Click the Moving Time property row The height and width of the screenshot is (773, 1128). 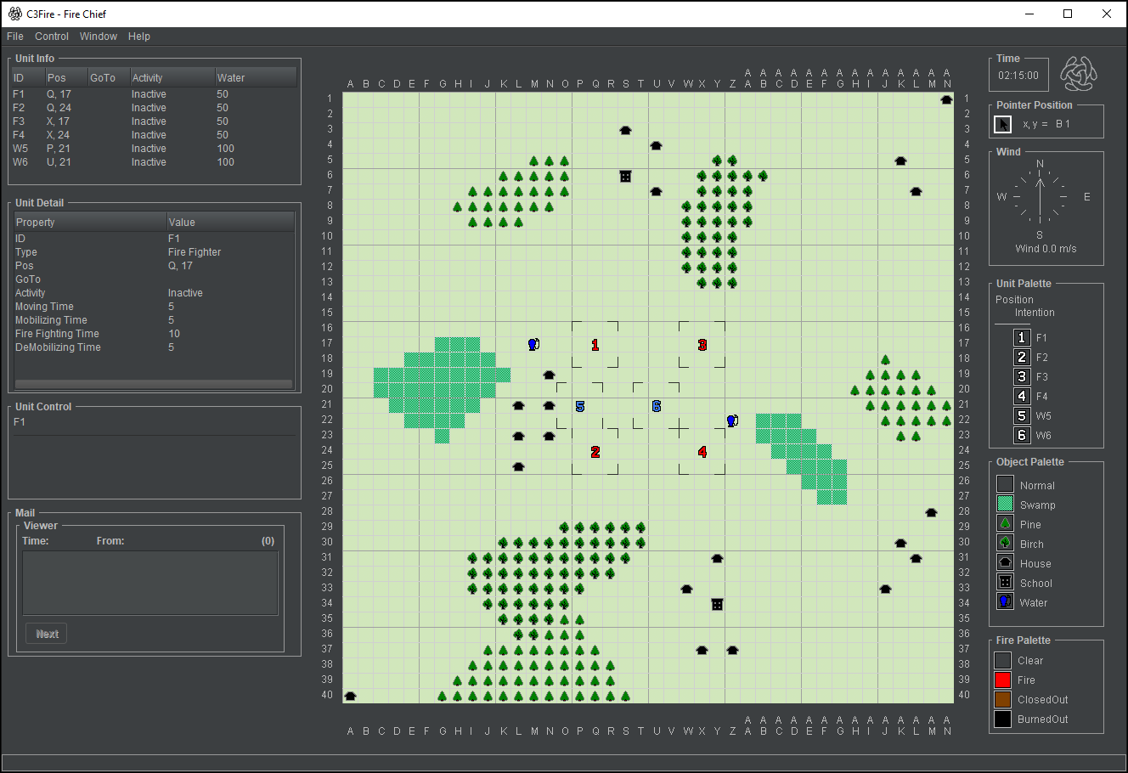click(x=155, y=307)
